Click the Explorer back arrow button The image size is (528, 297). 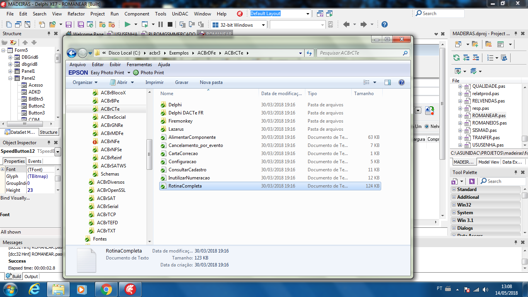click(72, 53)
